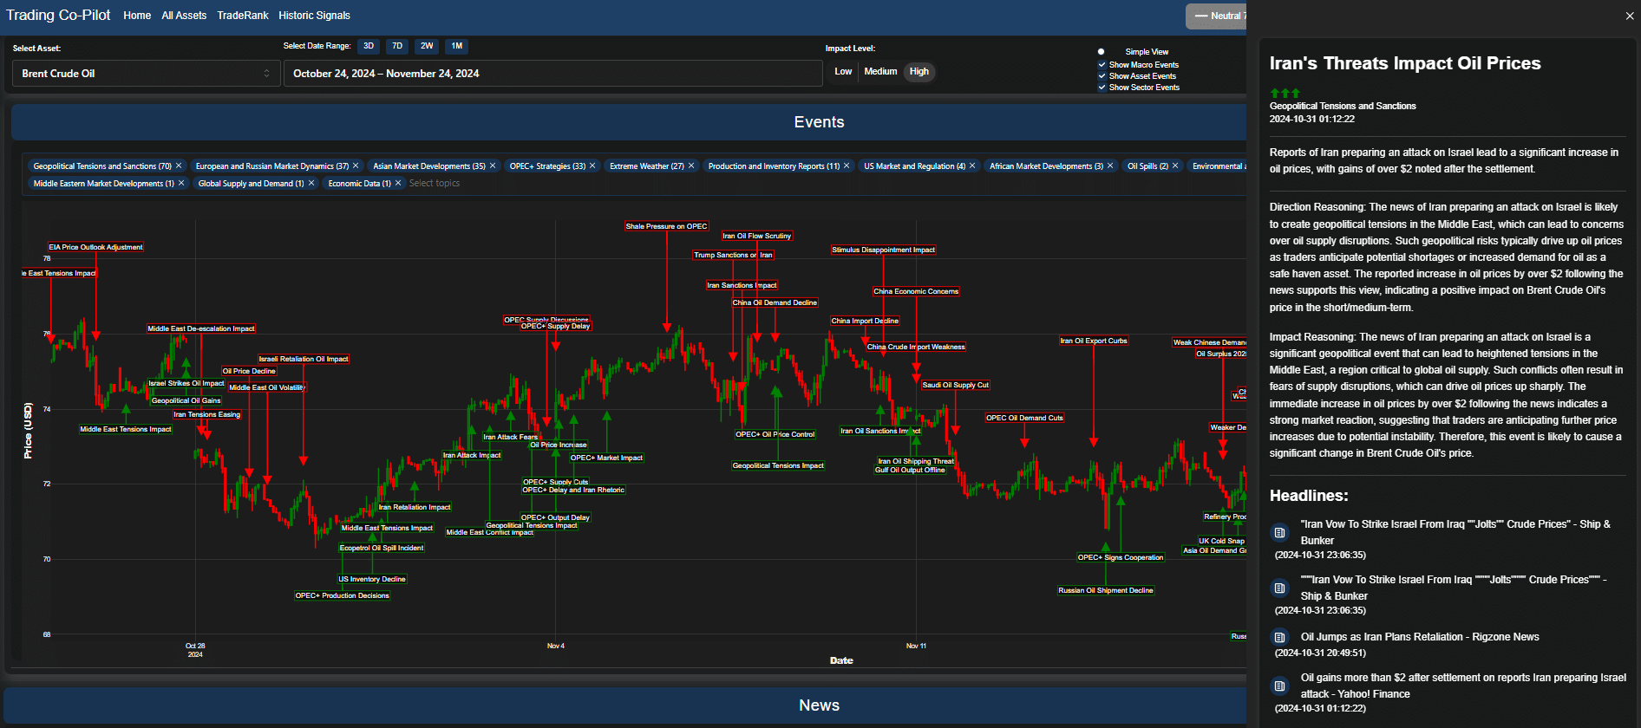Go to the Home page

pyautogui.click(x=137, y=16)
